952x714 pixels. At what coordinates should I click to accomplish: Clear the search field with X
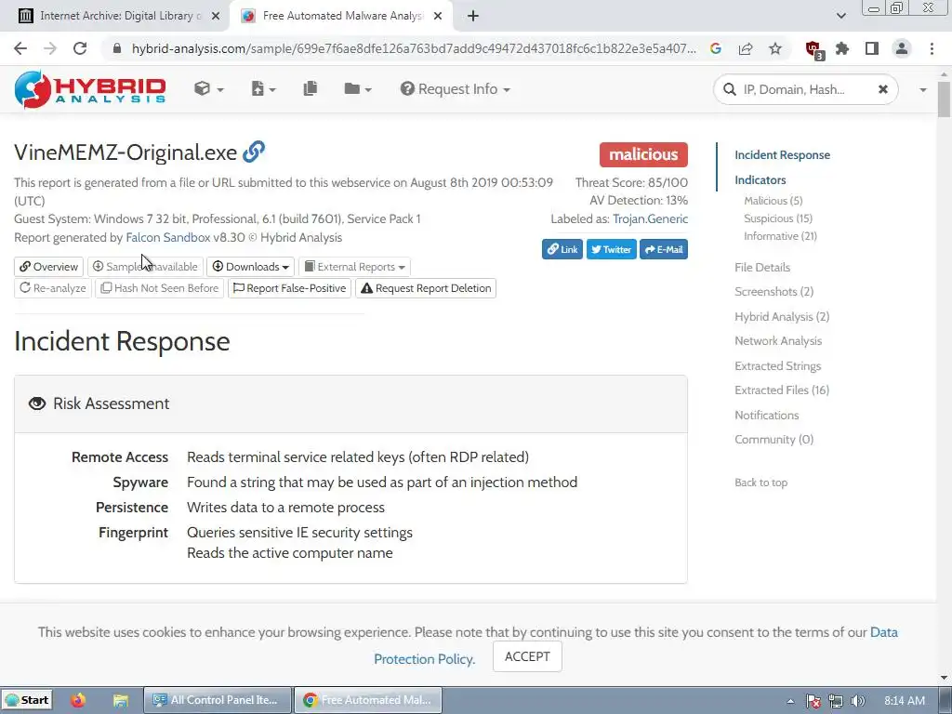(883, 90)
